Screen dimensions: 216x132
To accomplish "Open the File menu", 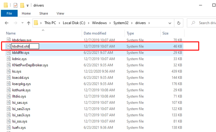I will click(x=9, y=14).
